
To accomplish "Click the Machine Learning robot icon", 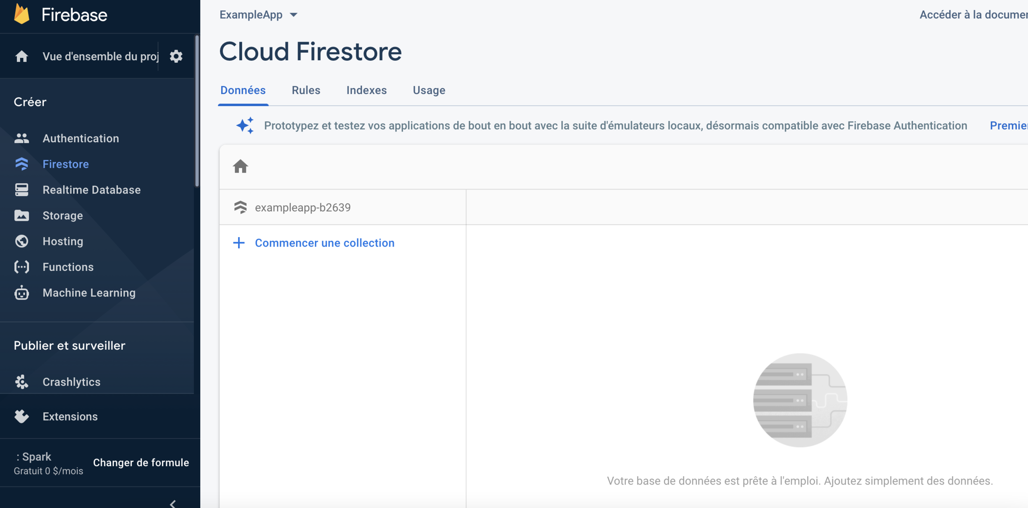I will pos(22,293).
